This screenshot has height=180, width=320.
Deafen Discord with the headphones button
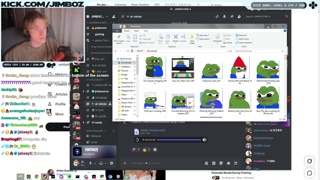[x=101, y=163]
